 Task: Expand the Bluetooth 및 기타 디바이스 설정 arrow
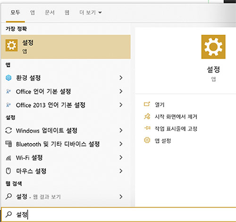click(121, 144)
